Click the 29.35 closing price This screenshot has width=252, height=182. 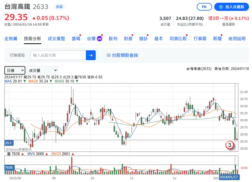coord(16,17)
